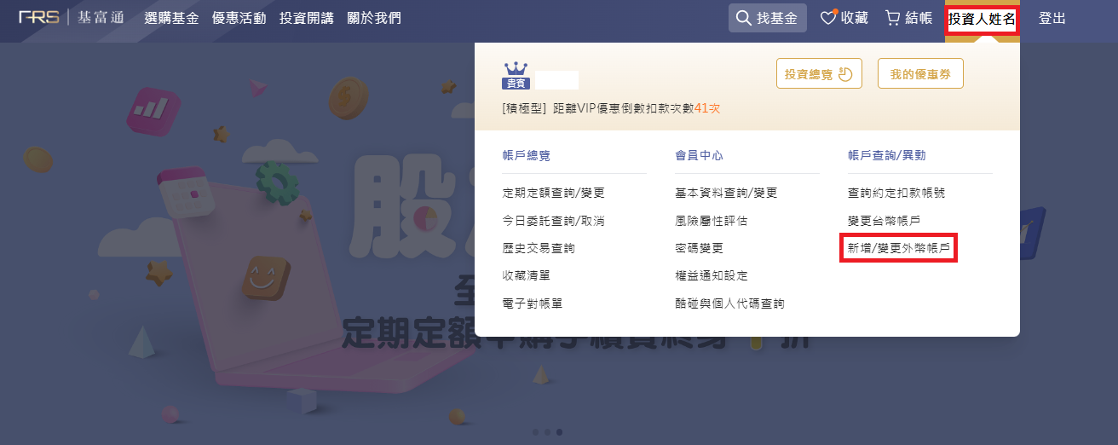
Task: Open 定期定額查詢/變更 link
Action: coord(553,193)
